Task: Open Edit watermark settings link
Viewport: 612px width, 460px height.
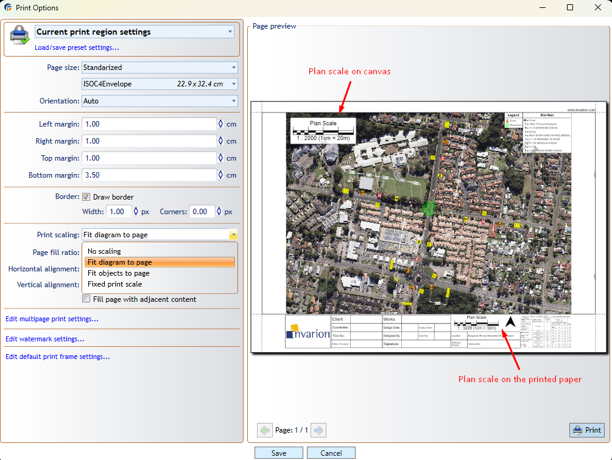Action: point(45,339)
